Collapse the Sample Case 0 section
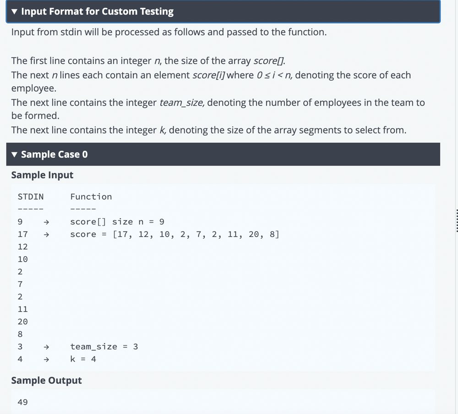This screenshot has height=414, width=458. click(x=223, y=154)
